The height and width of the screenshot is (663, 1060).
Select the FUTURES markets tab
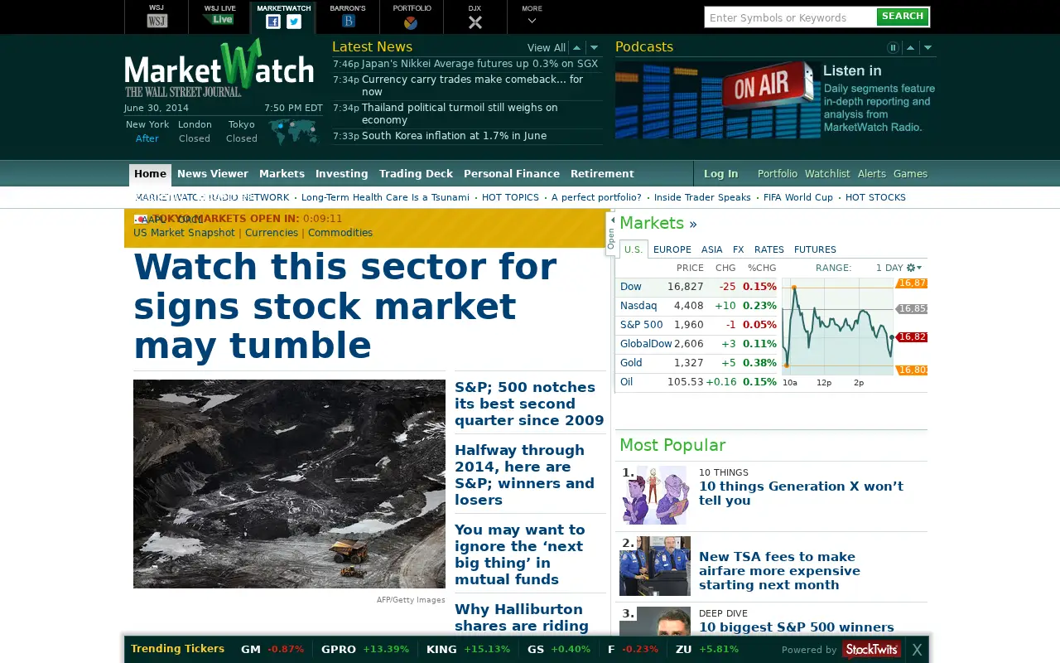tap(815, 249)
